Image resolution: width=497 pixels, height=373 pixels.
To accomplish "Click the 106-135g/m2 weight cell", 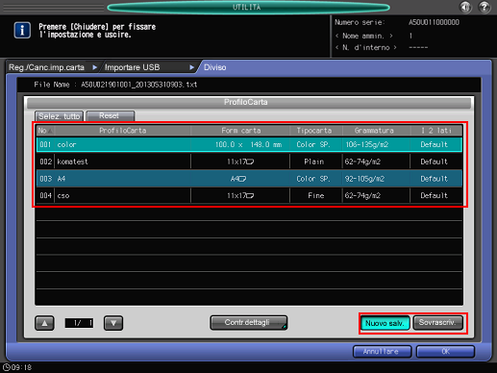I will click(x=367, y=144).
